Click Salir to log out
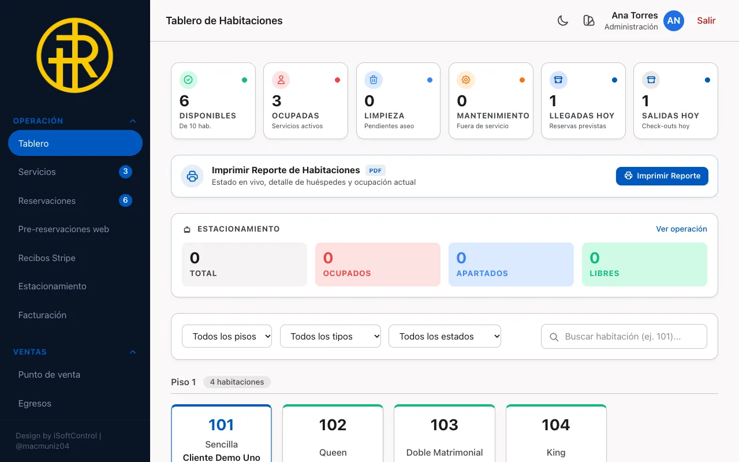Screen dimensions: 739x462 706,21
